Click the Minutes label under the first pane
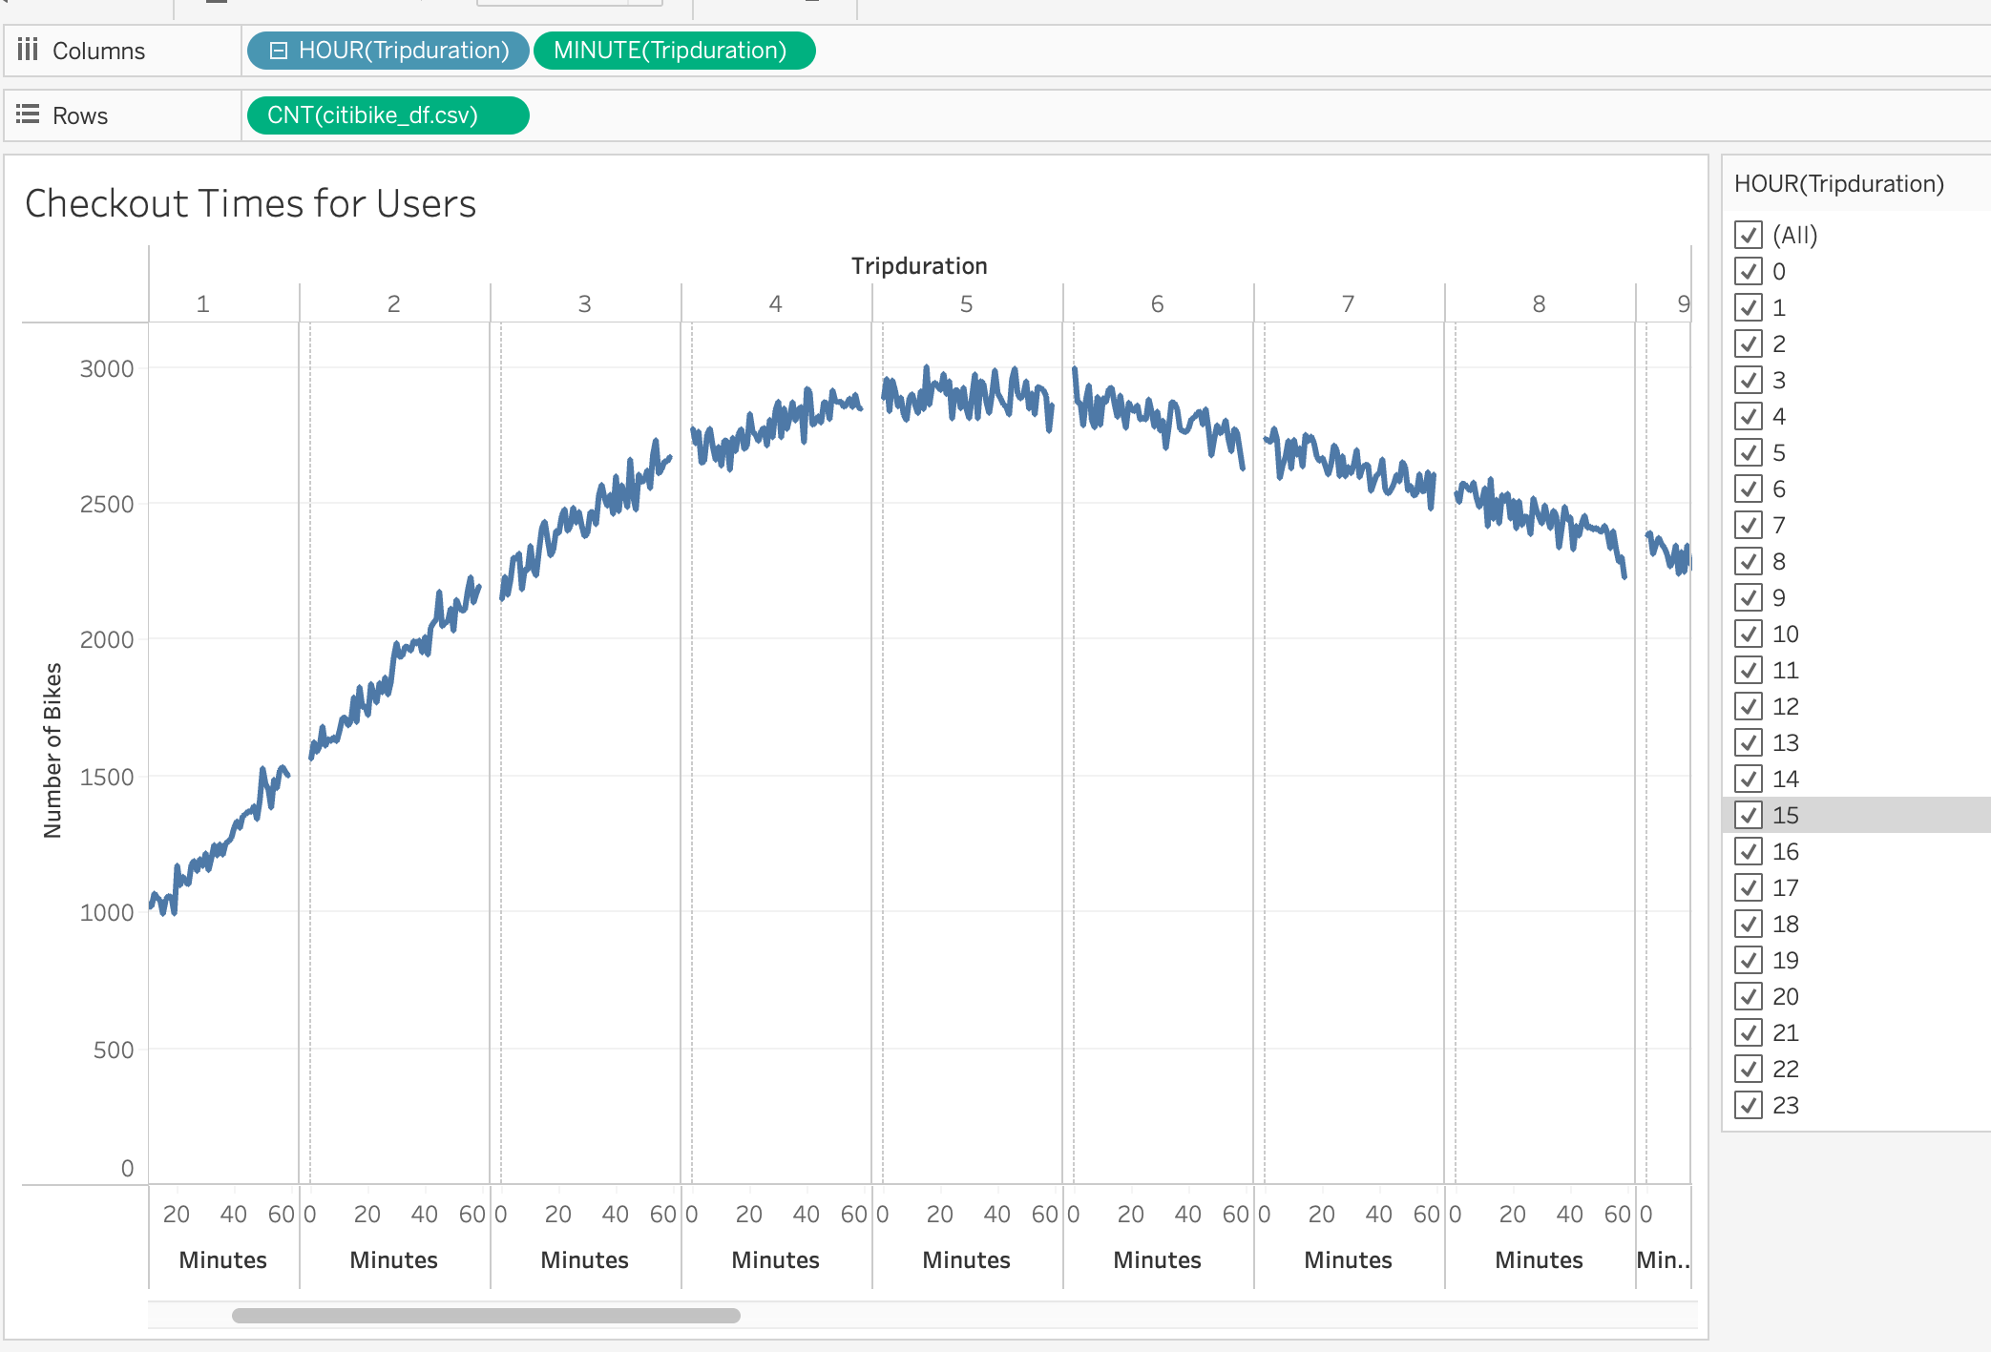1991x1352 pixels. (x=221, y=1259)
